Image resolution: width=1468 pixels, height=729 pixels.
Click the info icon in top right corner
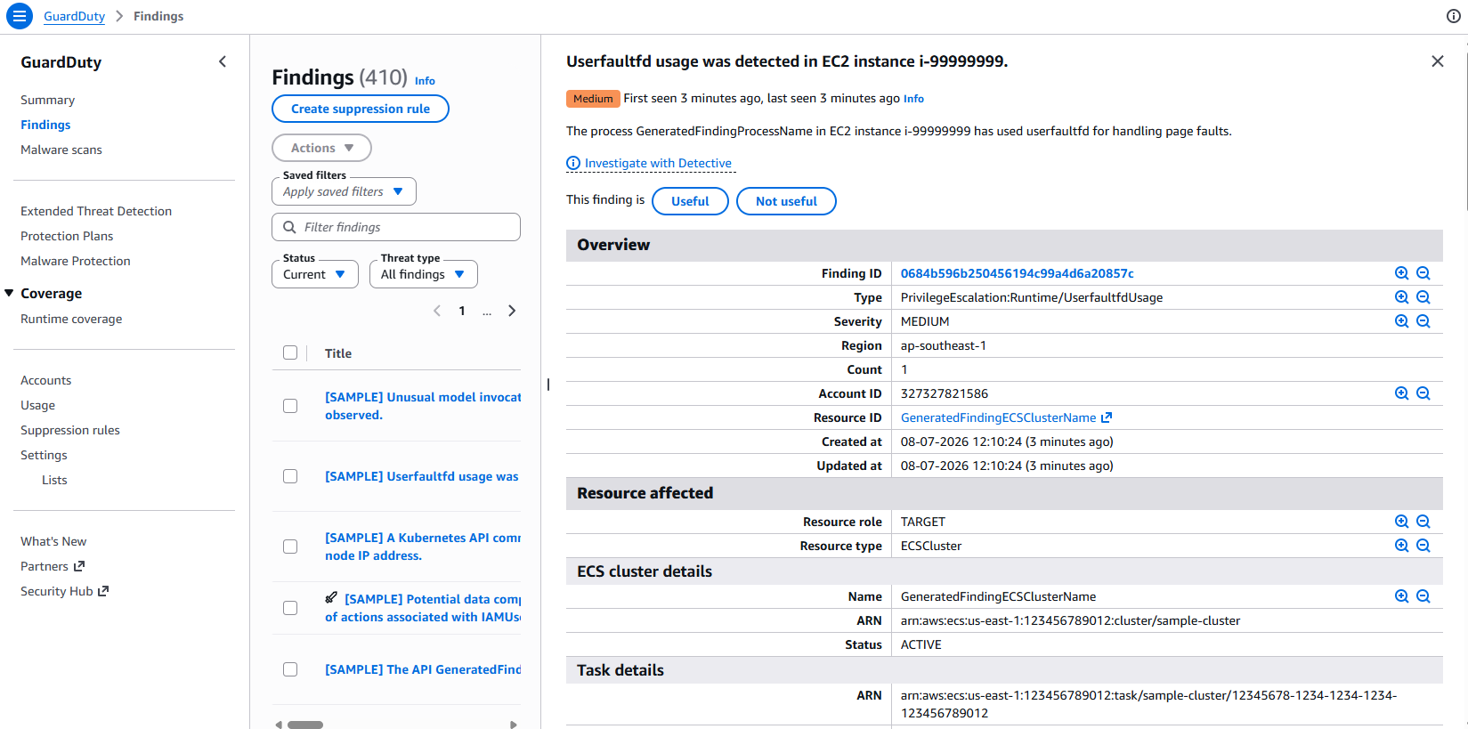point(1454,16)
